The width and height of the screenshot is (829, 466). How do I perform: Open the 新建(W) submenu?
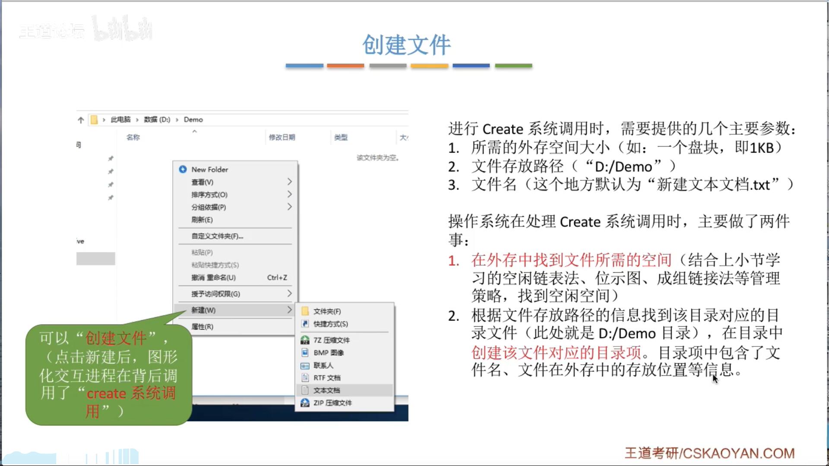235,310
